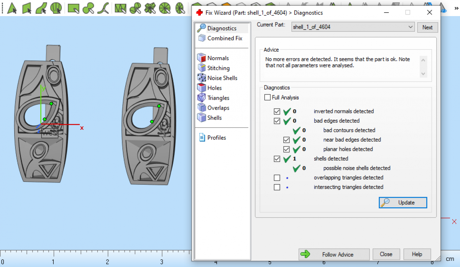Click the Help button in Fix Wizard
Viewport: 460px width, 267px height.
(417, 254)
